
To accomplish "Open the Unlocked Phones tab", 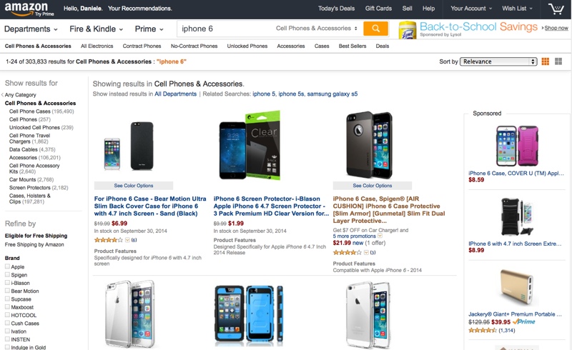I will (247, 46).
